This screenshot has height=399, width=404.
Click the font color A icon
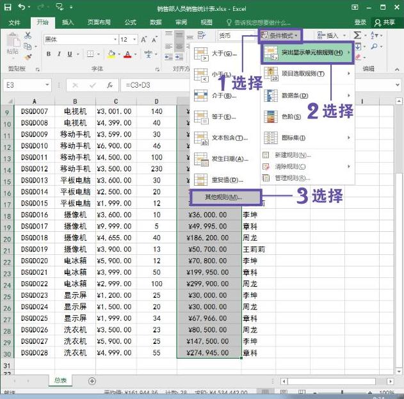[127, 54]
